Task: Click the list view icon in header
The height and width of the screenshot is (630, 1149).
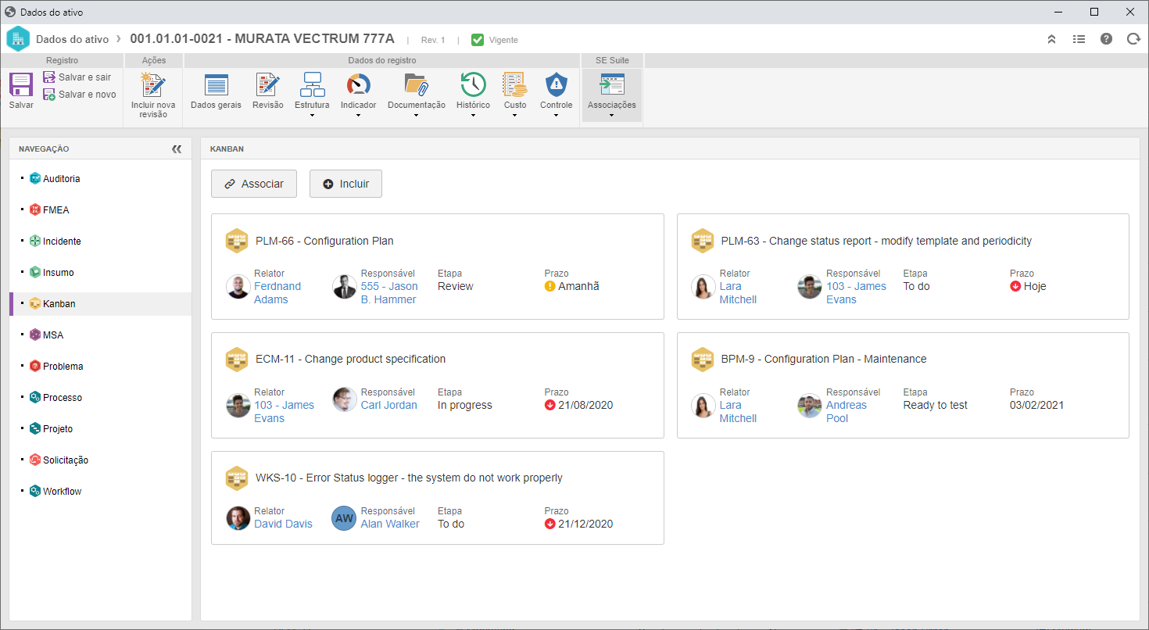Action: (1079, 39)
